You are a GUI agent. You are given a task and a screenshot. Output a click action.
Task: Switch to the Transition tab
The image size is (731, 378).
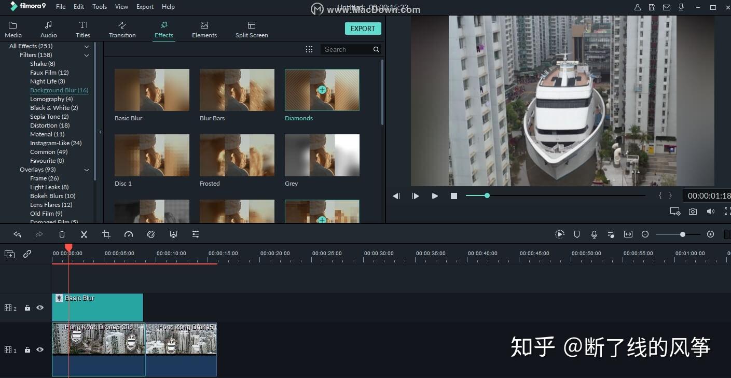coord(122,30)
